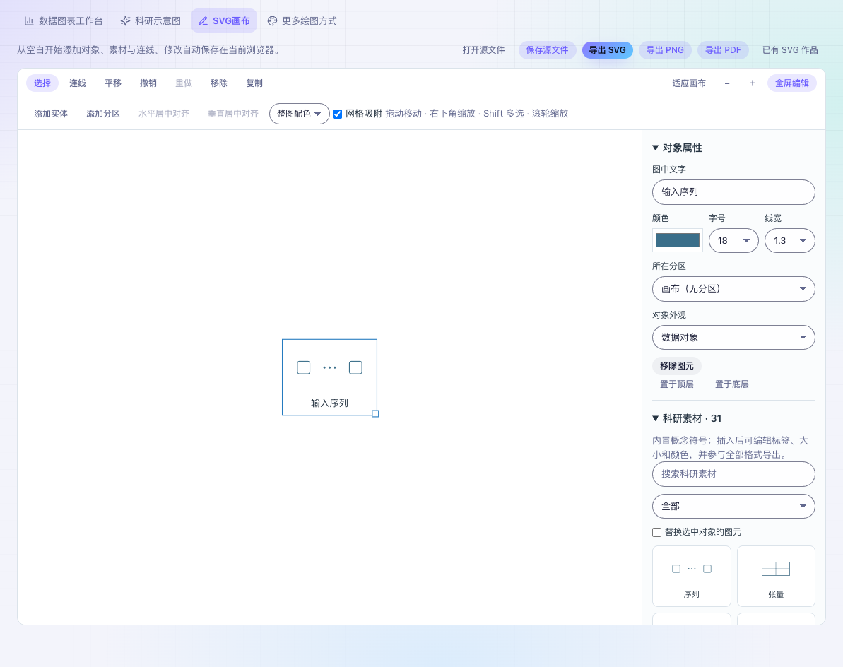The height and width of the screenshot is (667, 843).
Task: Click the pencil icon beside SVG画布
Action: pos(204,21)
